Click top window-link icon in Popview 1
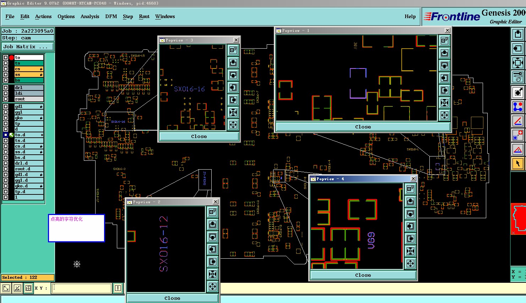Viewport: 526px width, 303px height. tap(444, 41)
